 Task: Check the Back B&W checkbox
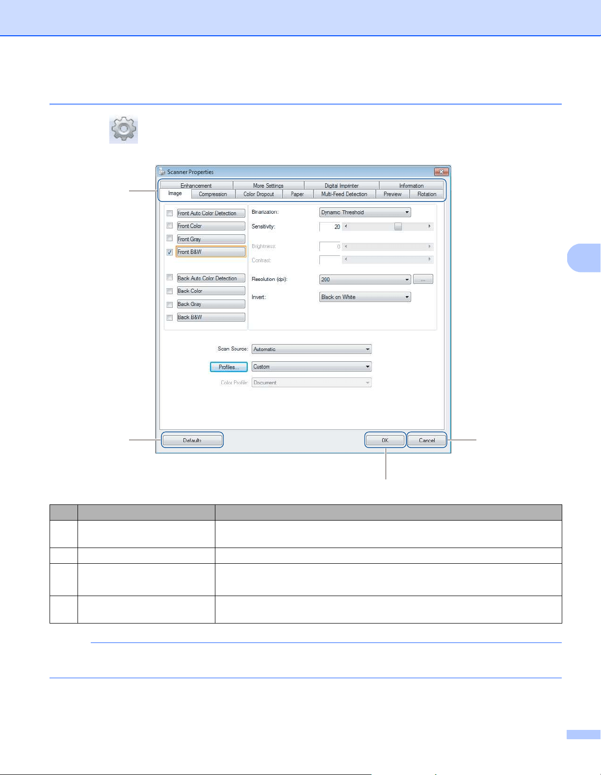tap(170, 318)
